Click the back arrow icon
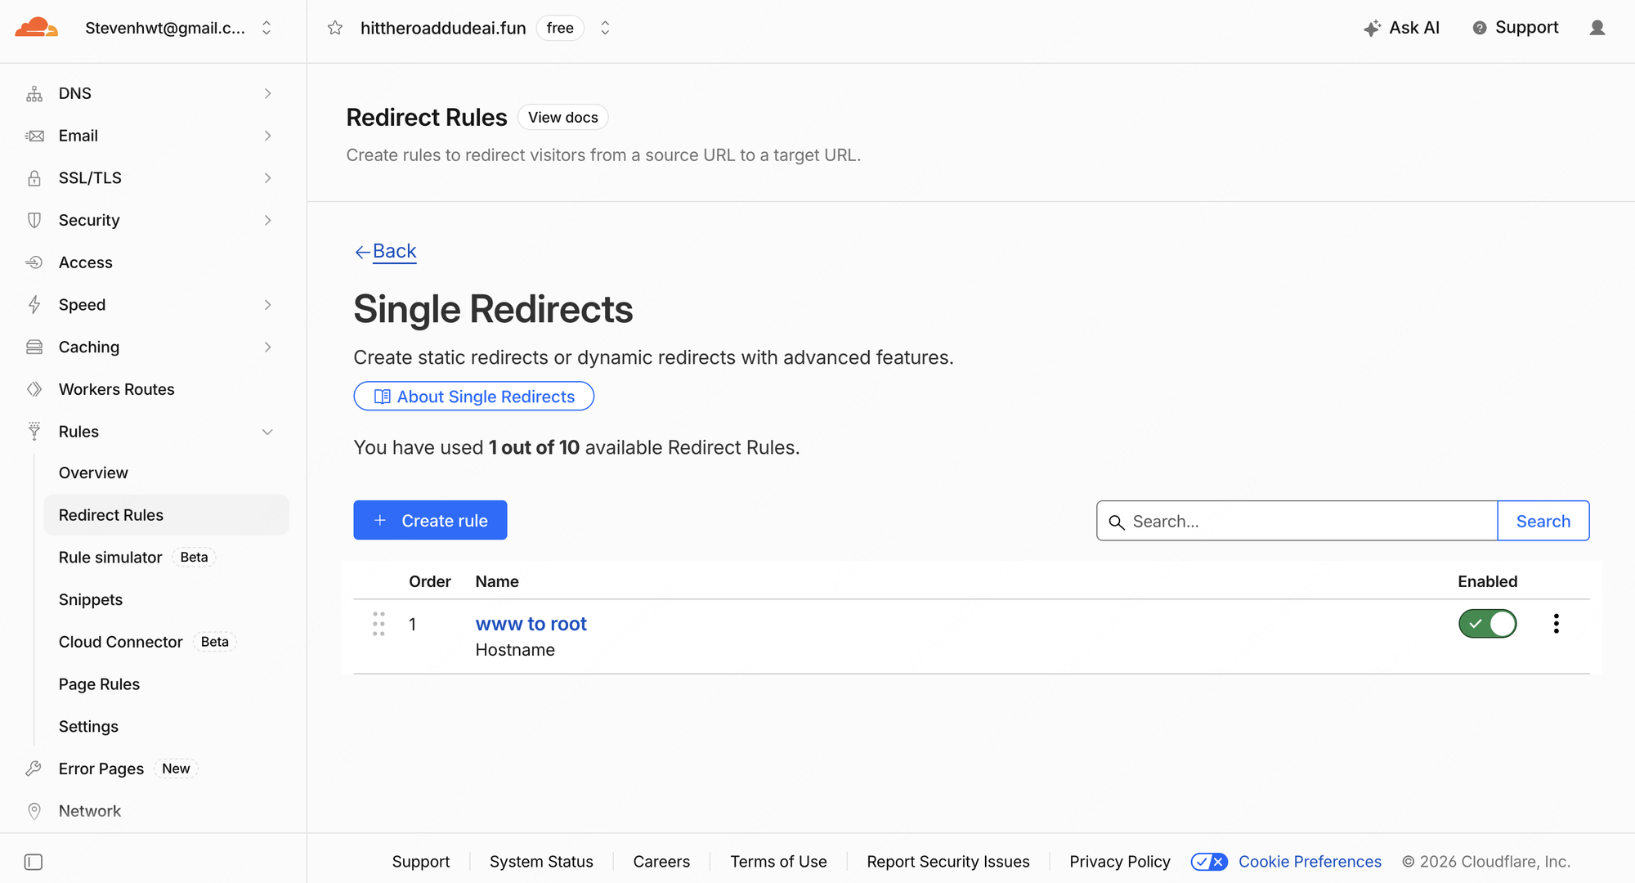Viewport: 1635px width, 883px height. (x=362, y=252)
